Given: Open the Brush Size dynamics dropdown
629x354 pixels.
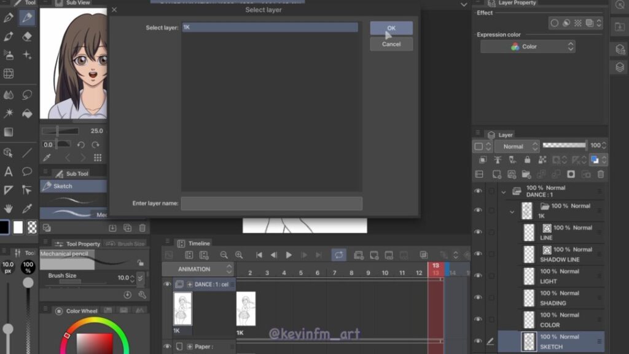Looking at the screenshot, I should point(141,278).
